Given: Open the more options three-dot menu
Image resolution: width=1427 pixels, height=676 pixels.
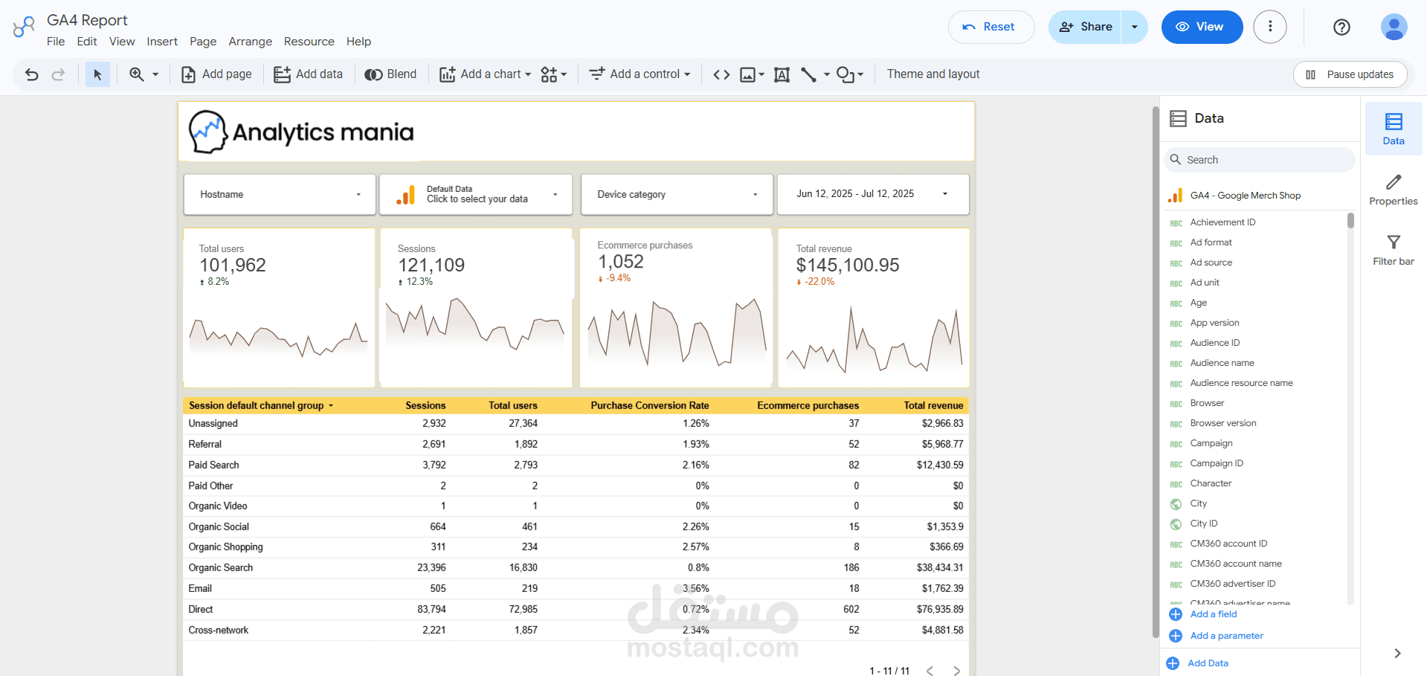Looking at the screenshot, I should click(x=1270, y=27).
